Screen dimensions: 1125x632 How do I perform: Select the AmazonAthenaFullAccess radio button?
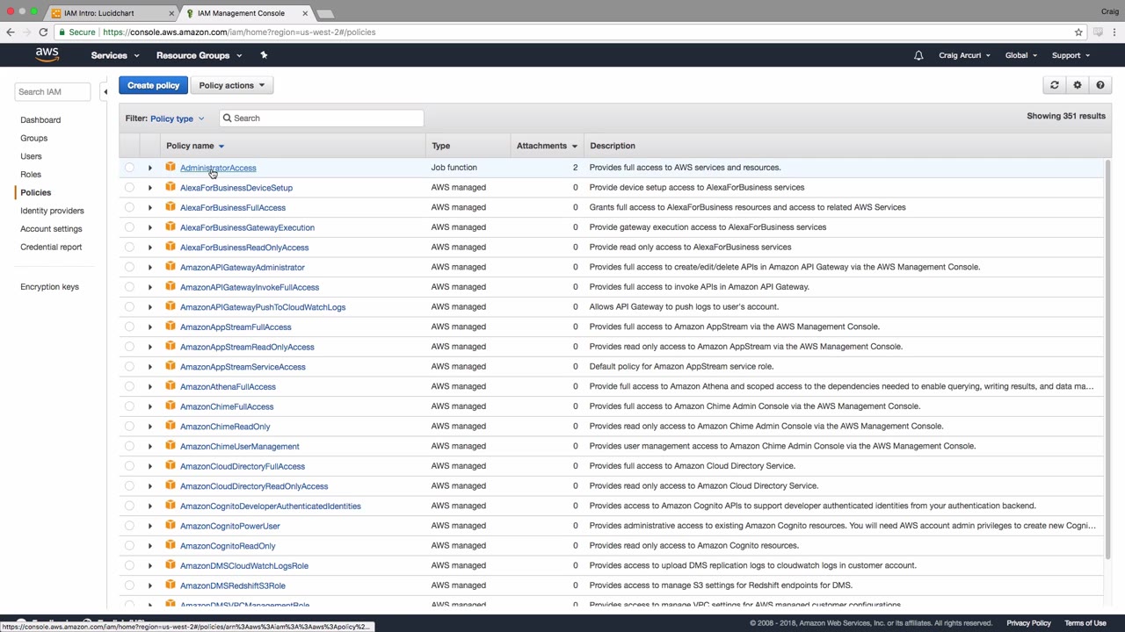(x=129, y=386)
